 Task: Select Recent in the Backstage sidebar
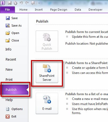click(x=11, y=59)
